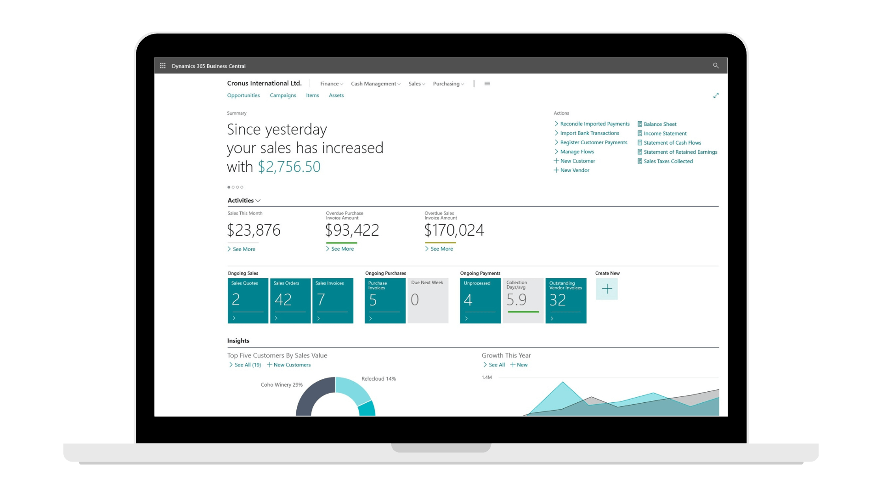This screenshot has width=882, height=496.
Task: Open the Outstanding Vendor Invoices tile
Action: (566, 300)
